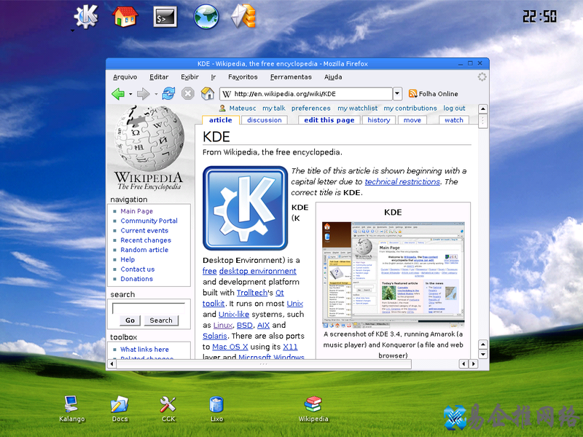Viewport: 583px width, 437px height.
Task: Open Community Portal link
Action: pyautogui.click(x=149, y=221)
